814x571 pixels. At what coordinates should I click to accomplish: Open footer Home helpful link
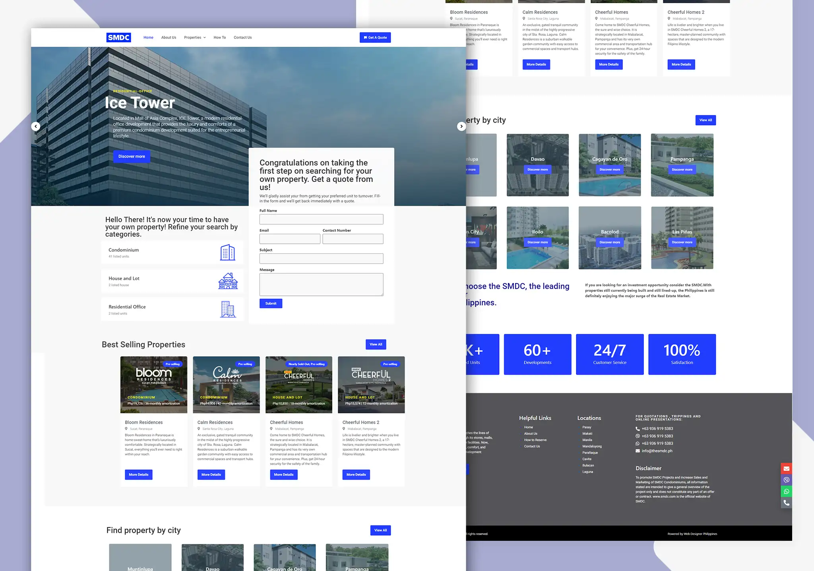(528, 427)
